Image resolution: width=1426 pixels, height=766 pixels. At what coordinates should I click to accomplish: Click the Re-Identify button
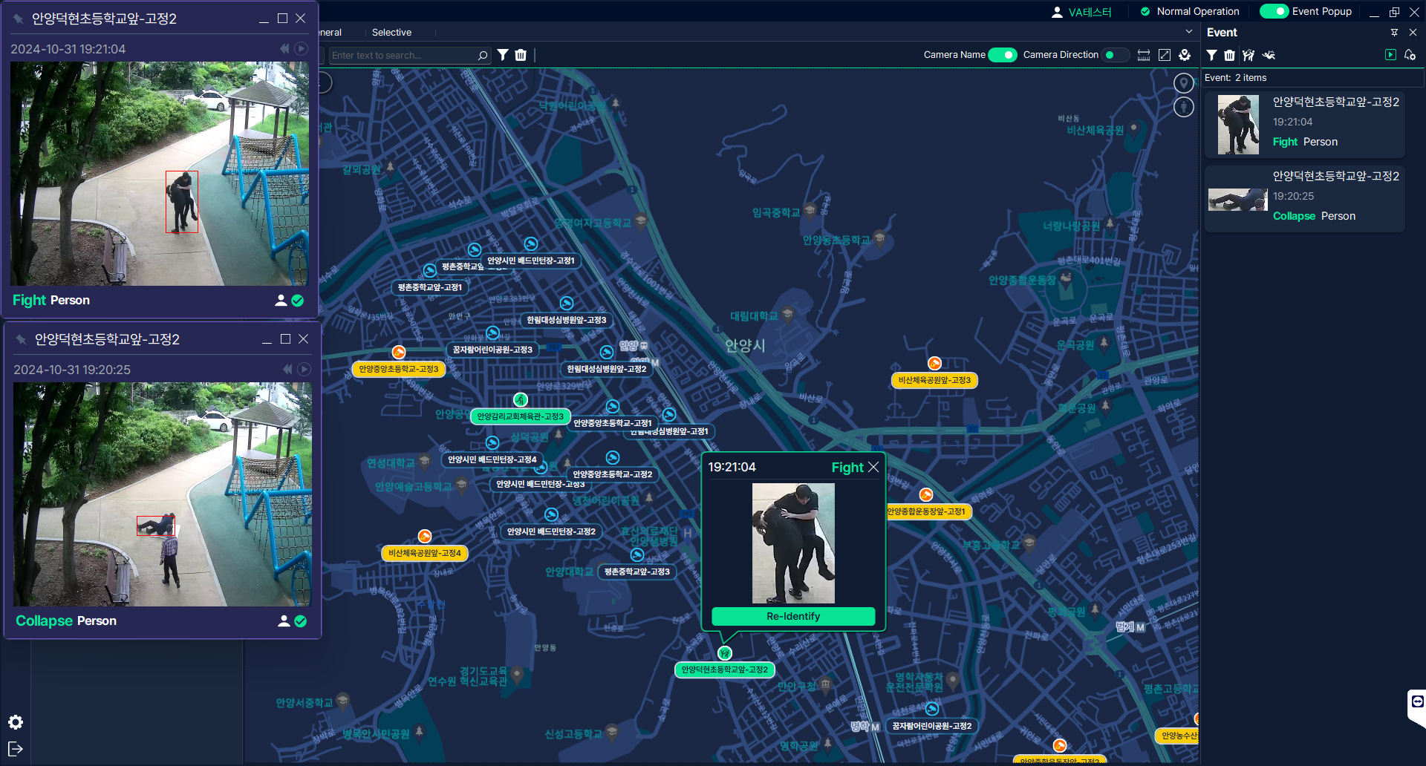793,617
